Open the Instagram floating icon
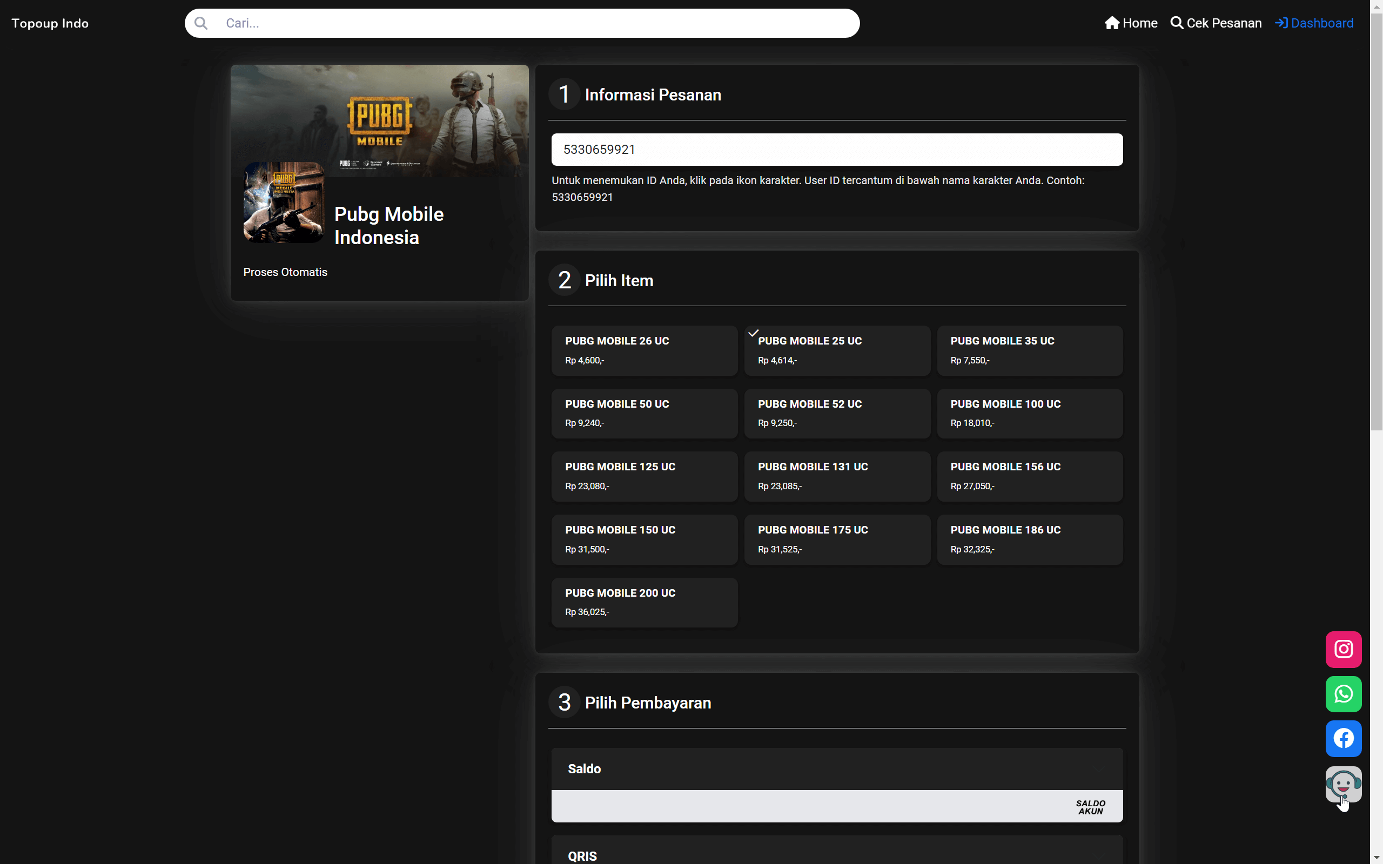The width and height of the screenshot is (1383, 864). point(1343,649)
